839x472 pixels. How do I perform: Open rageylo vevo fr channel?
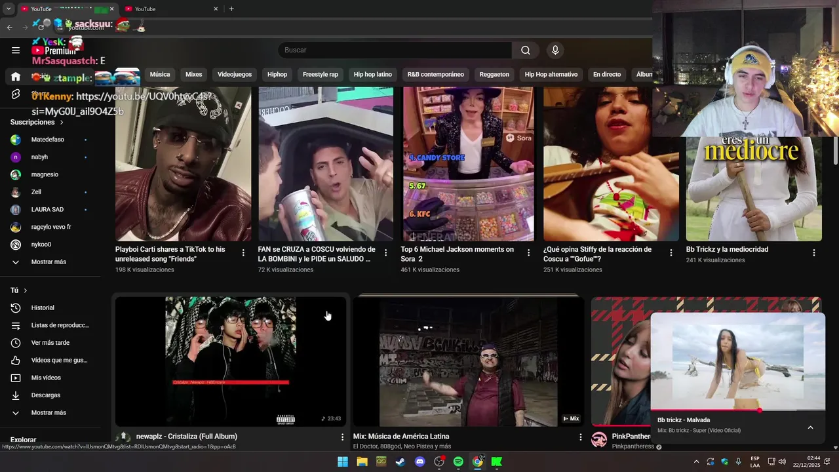[x=51, y=227]
